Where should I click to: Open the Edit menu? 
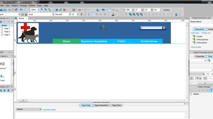pos(2,6)
